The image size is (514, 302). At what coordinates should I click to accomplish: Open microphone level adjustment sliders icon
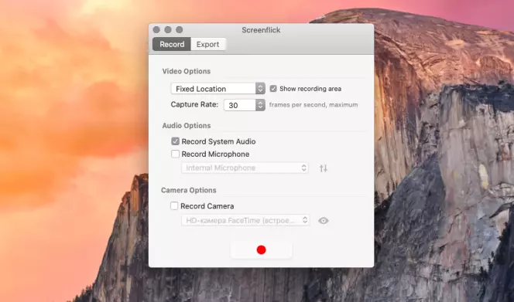click(324, 168)
